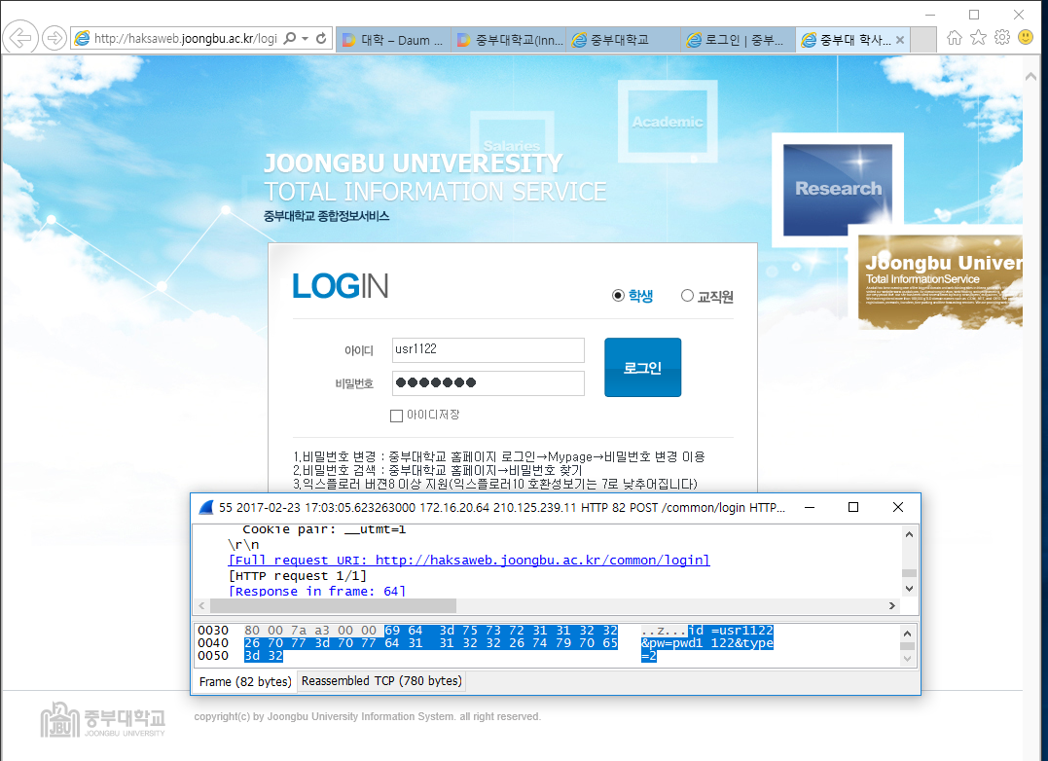Click the 중부대학교 footer logo
Image resolution: width=1048 pixels, height=761 pixels.
tap(103, 719)
